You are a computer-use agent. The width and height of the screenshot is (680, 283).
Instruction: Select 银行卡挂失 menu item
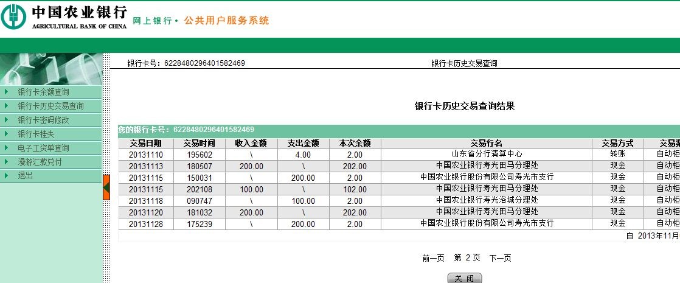point(36,134)
